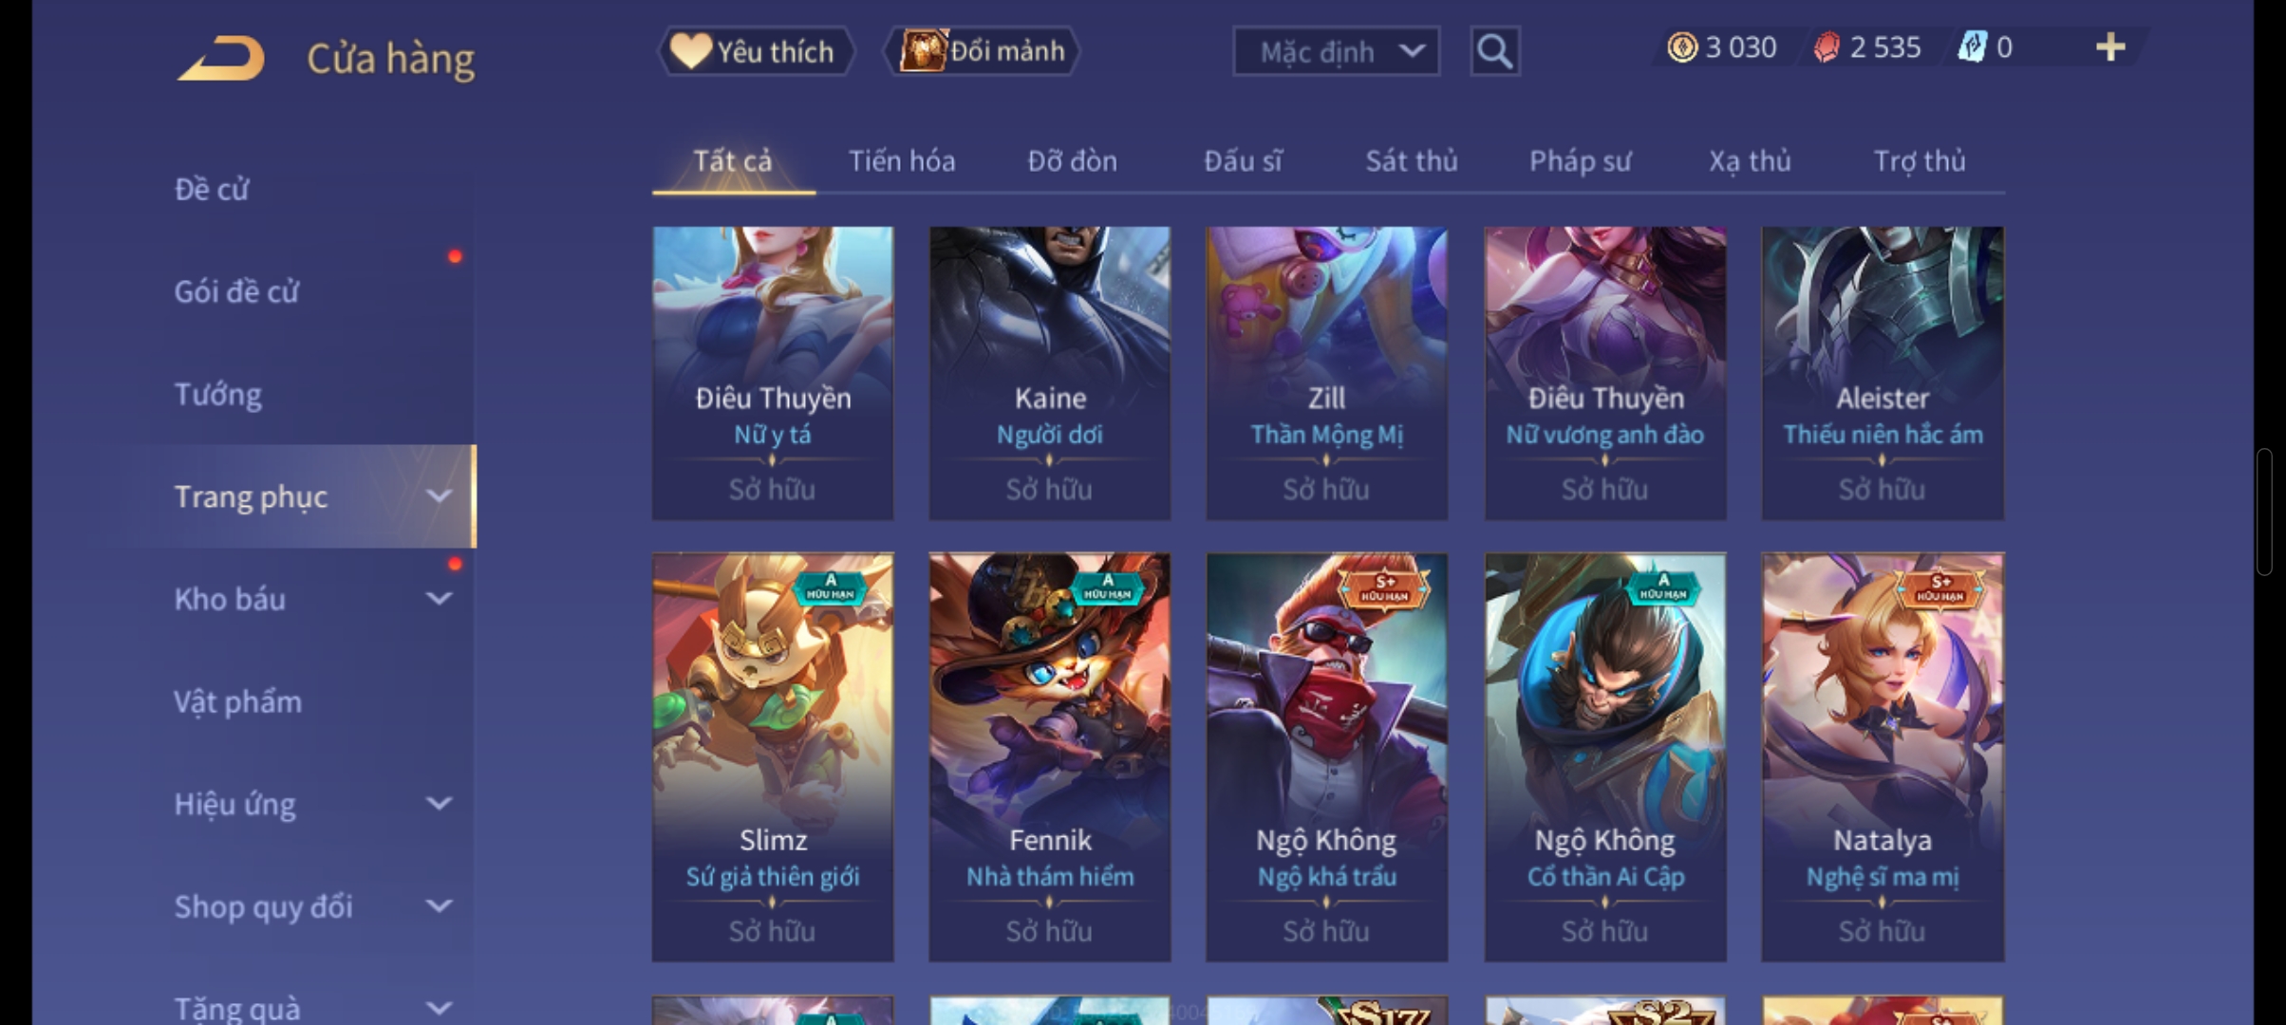Click the blue voucher balance icon
Image resolution: width=2286 pixels, height=1025 pixels.
(1972, 47)
